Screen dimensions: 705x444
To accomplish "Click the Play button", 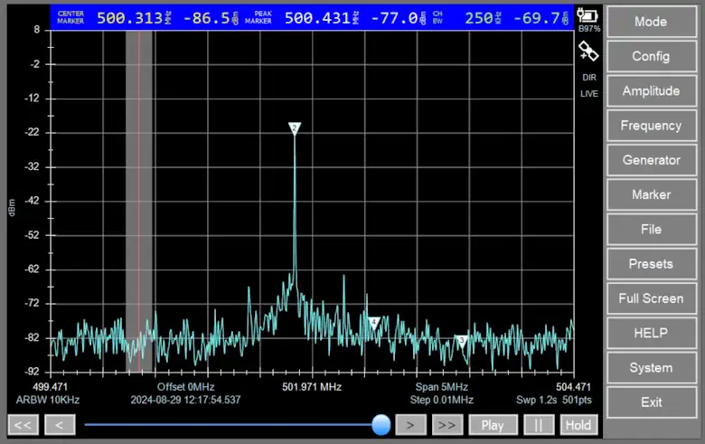I will coord(493,425).
